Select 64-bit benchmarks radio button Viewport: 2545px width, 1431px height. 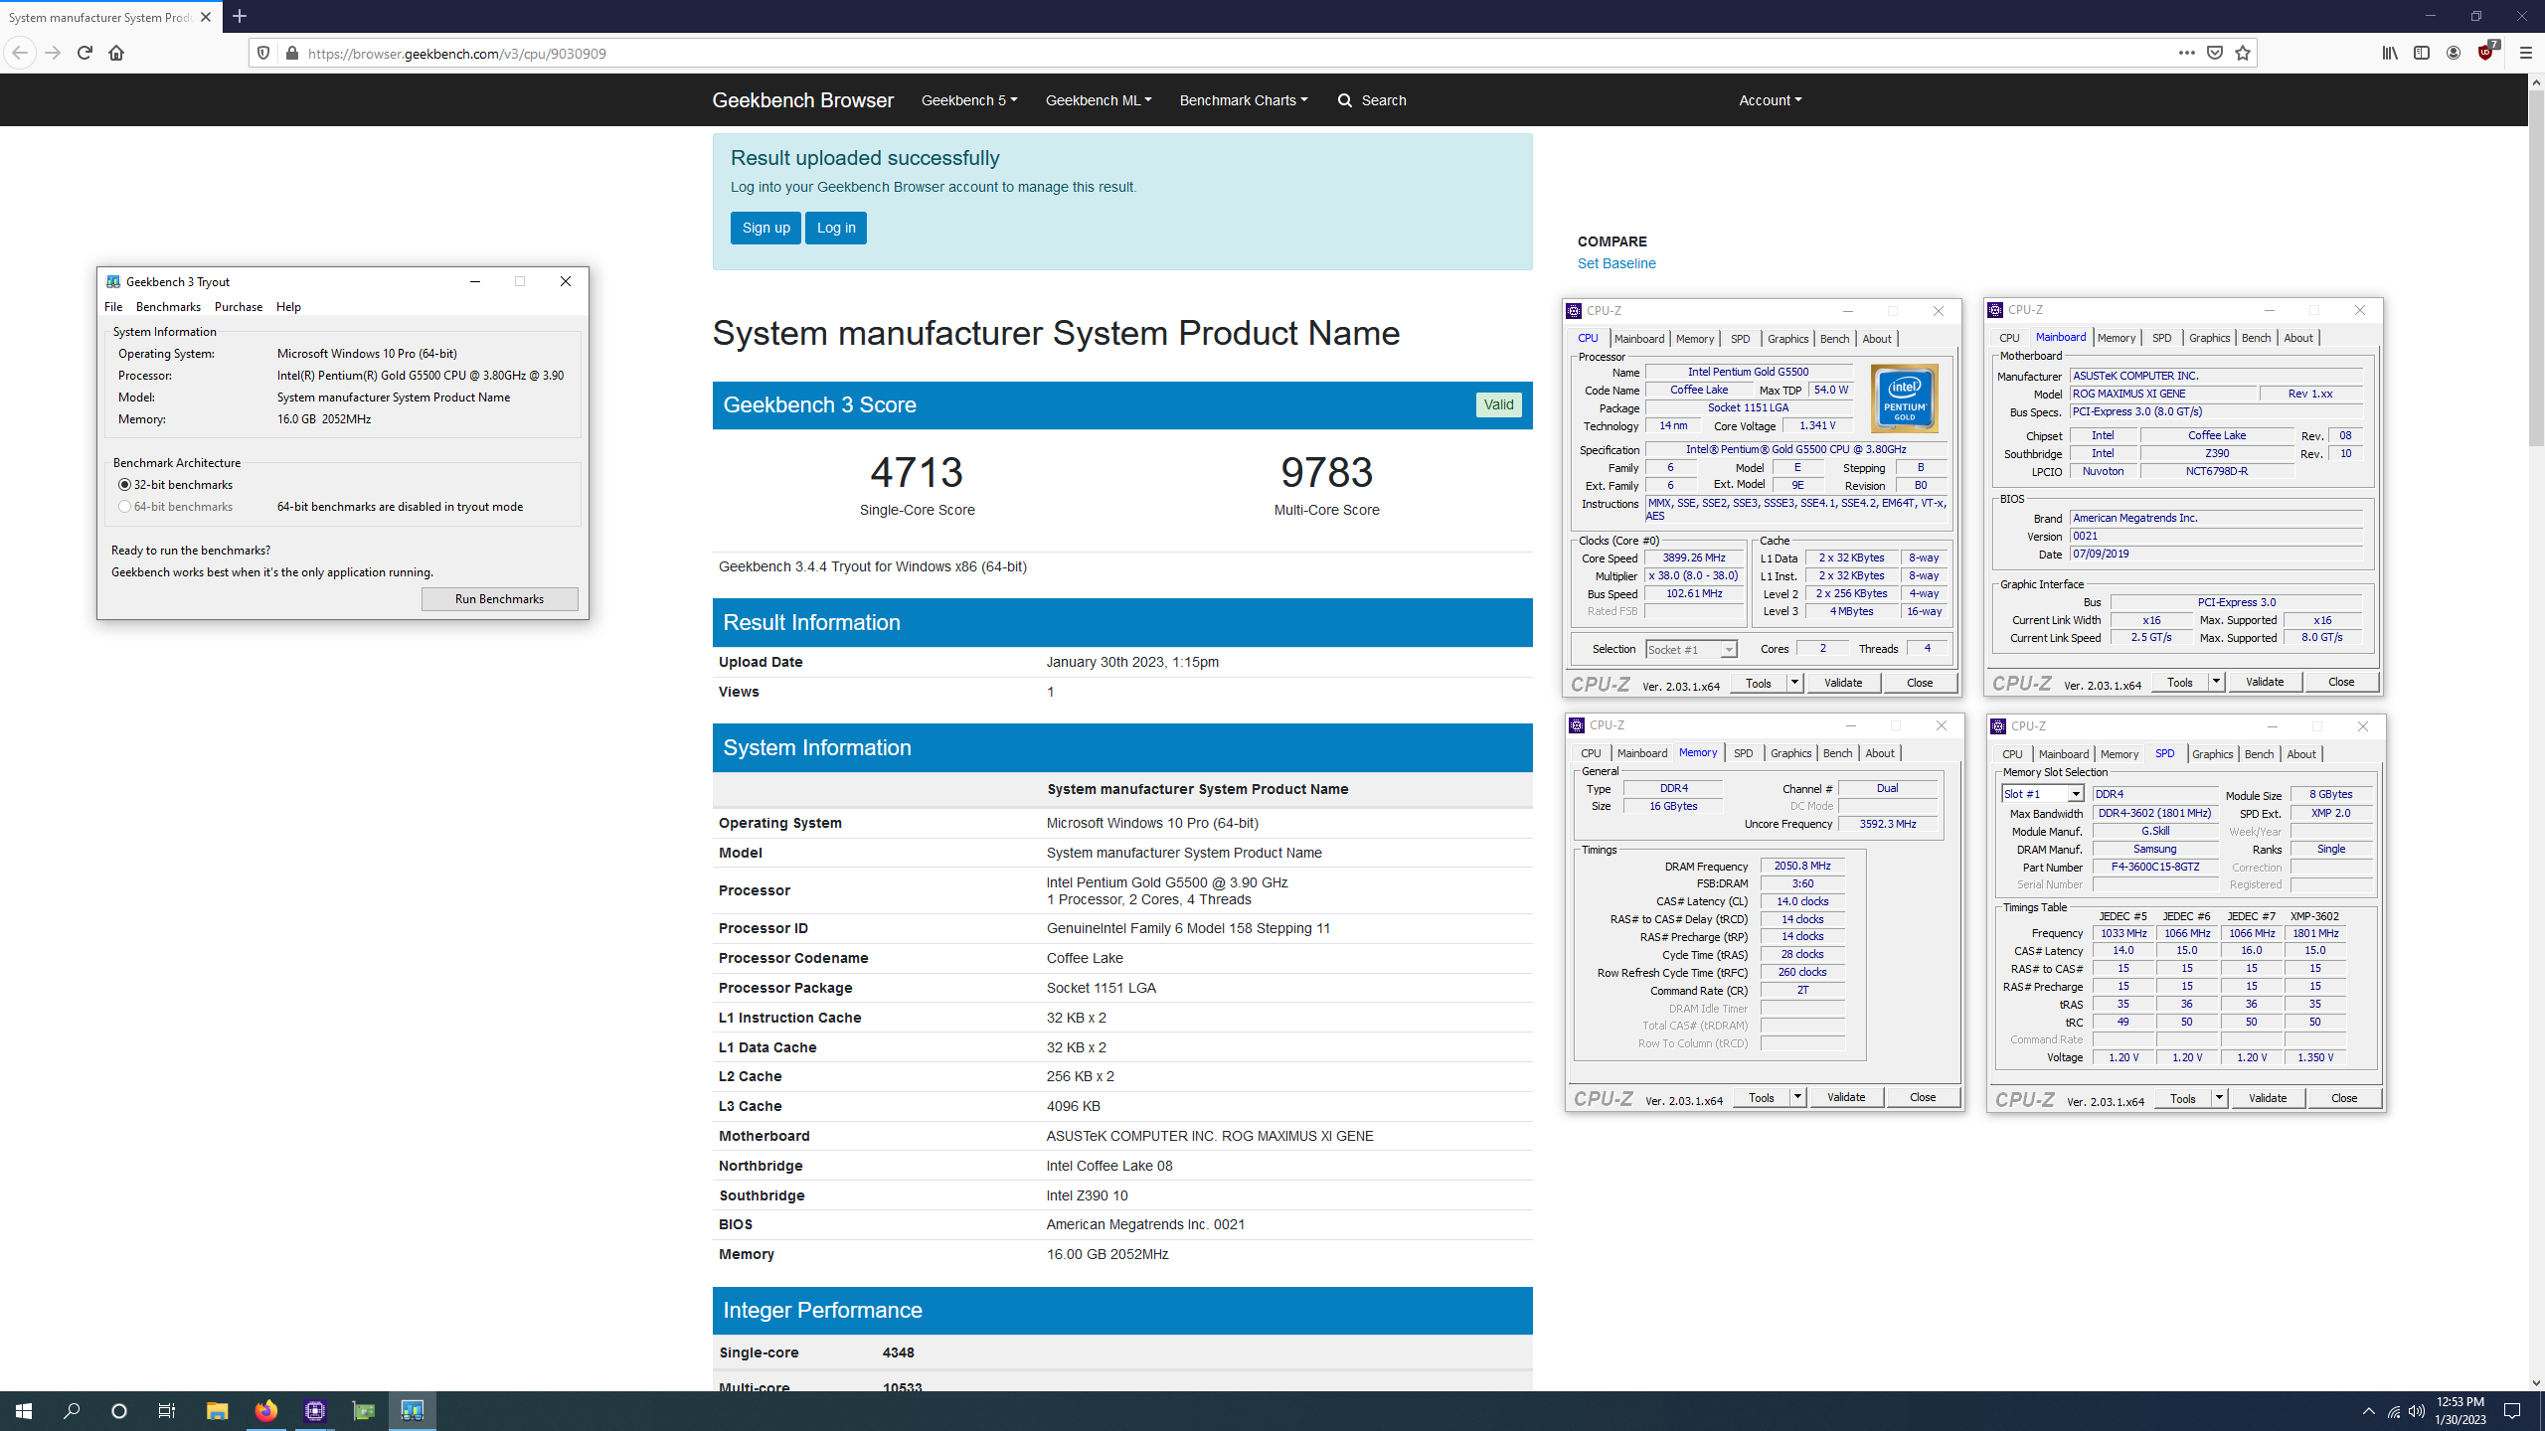(124, 507)
